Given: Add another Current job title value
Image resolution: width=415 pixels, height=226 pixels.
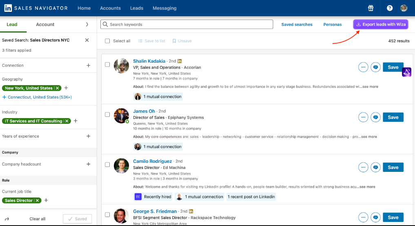Looking at the screenshot, I should (46, 200).
